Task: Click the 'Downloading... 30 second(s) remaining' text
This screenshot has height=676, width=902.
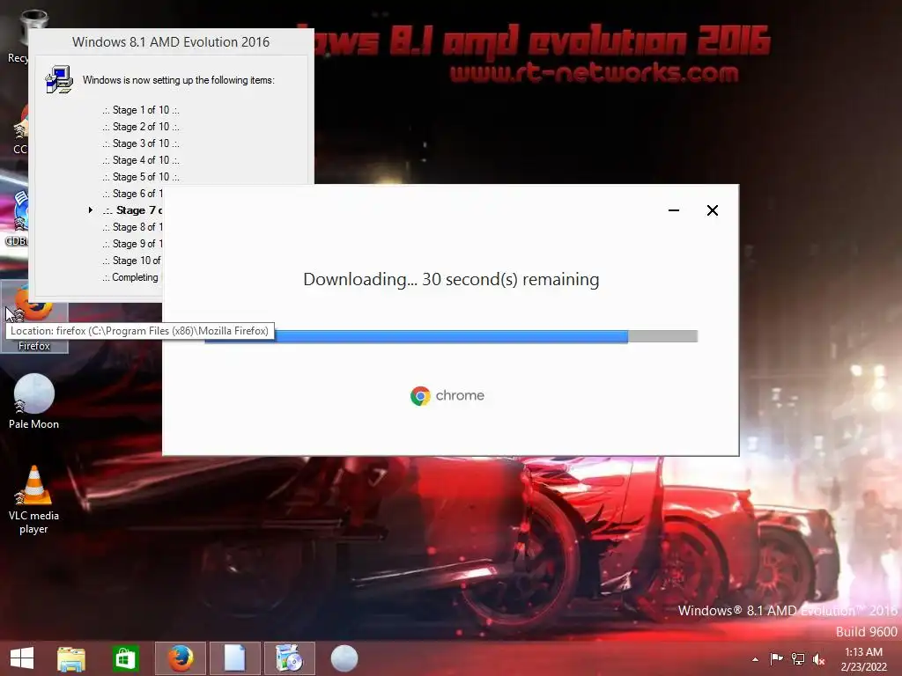Action: click(x=451, y=279)
